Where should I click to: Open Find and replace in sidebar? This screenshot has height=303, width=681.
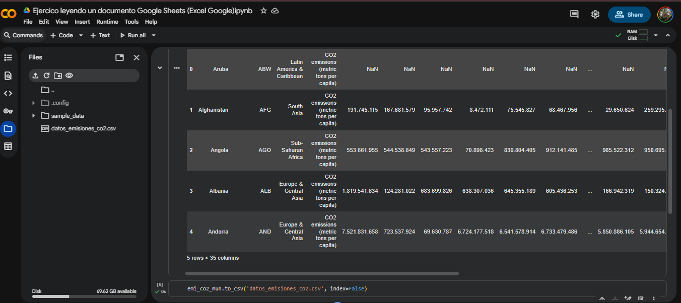pos(8,75)
